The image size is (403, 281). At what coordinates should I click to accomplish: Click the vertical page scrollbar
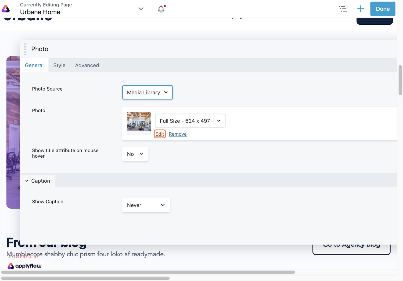(x=400, y=80)
